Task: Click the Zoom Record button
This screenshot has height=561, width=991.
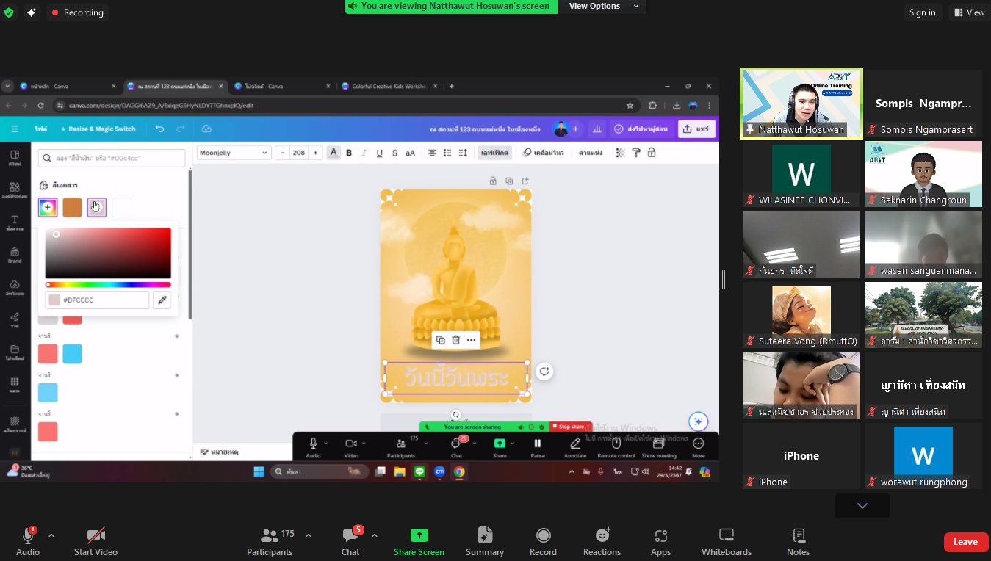Action: tap(543, 542)
